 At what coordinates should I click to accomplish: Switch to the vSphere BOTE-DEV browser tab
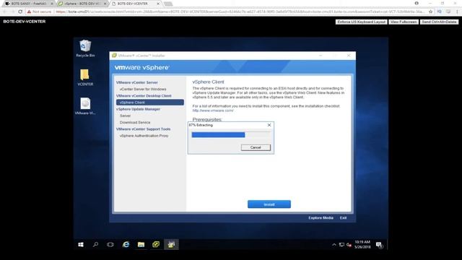coord(82,4)
